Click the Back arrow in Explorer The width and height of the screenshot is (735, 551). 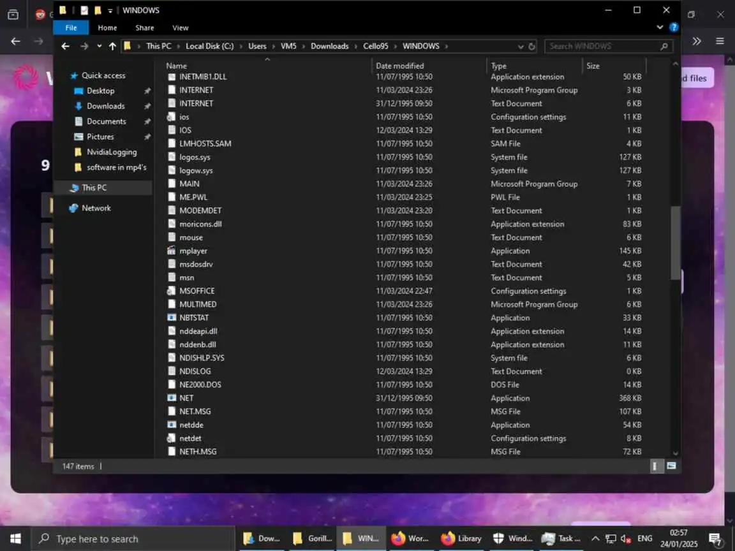coord(65,46)
